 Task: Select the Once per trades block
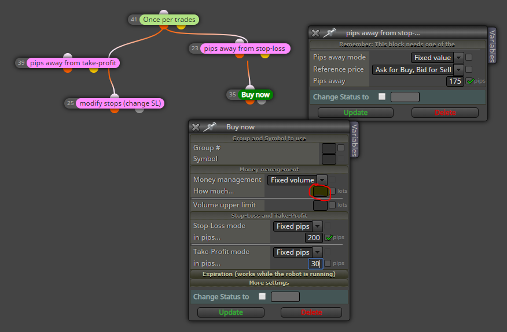pyautogui.click(x=169, y=20)
